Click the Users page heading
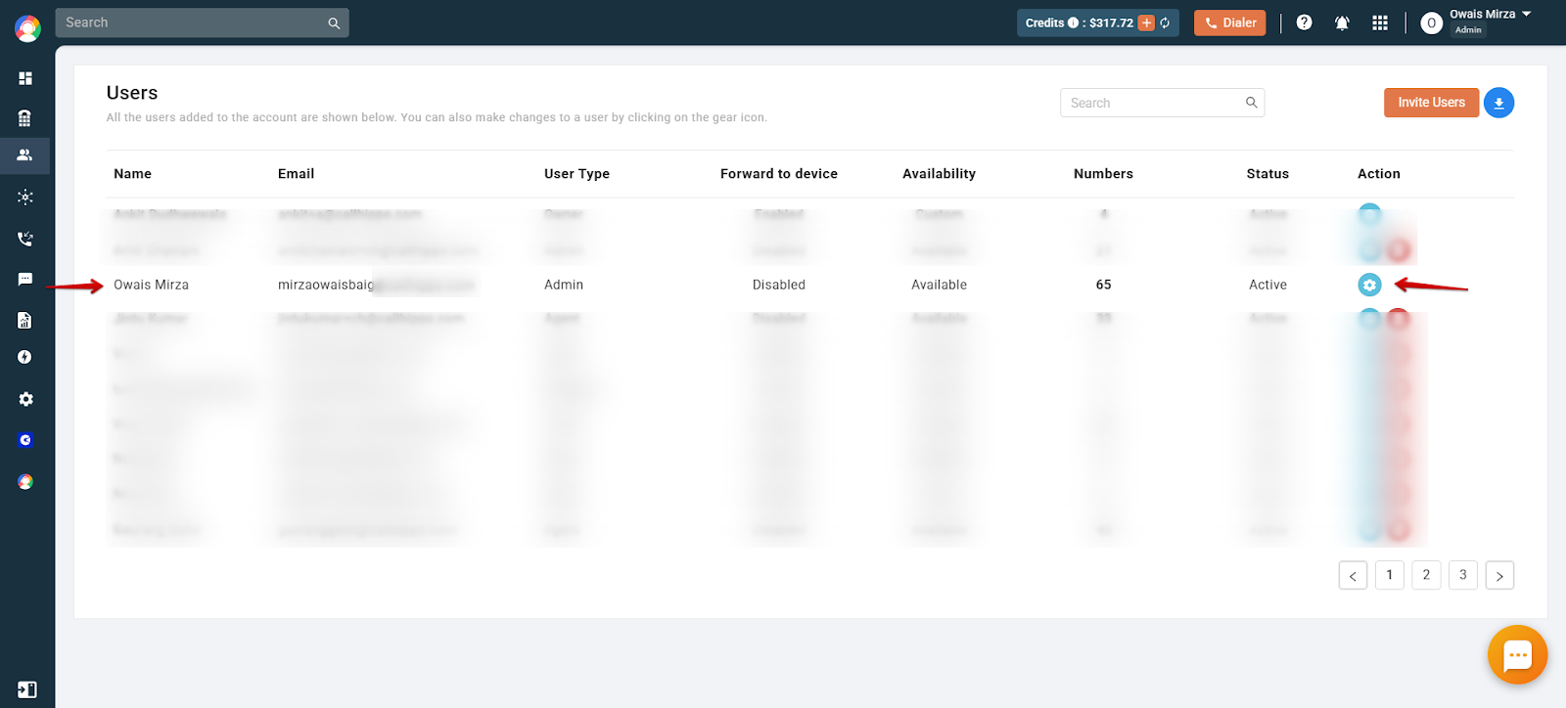1566x708 pixels. [x=132, y=93]
